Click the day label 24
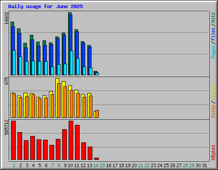 point(160,165)
